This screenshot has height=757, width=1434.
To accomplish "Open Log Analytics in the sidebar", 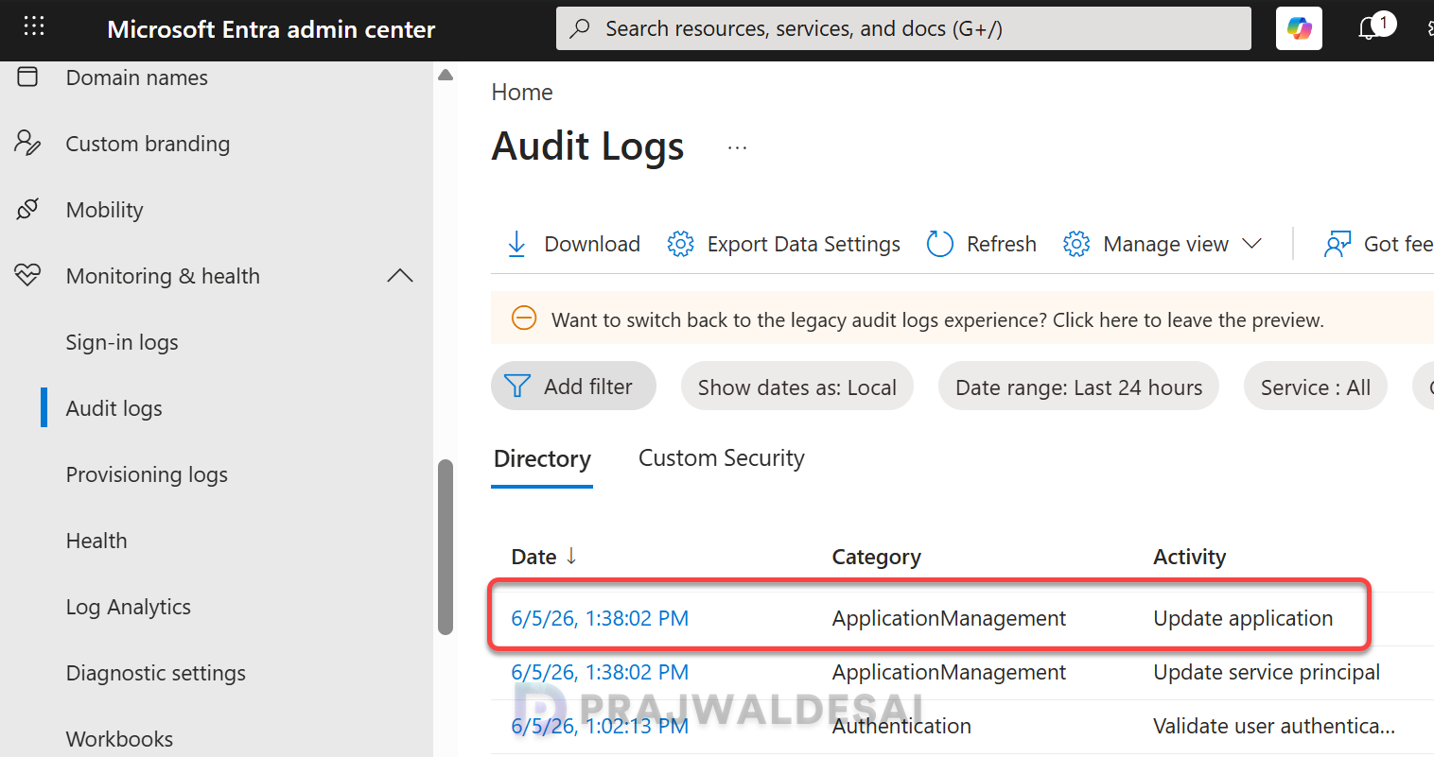I will pyautogui.click(x=129, y=607).
